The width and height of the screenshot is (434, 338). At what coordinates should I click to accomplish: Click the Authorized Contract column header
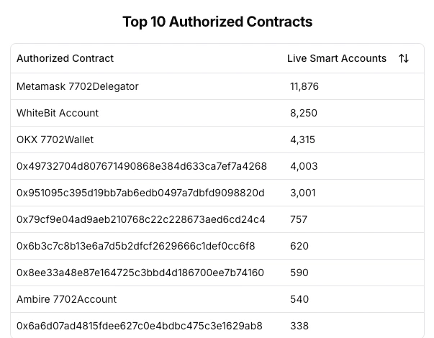[x=65, y=58]
